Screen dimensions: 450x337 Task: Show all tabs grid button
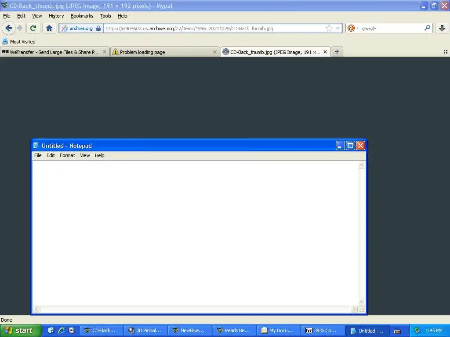[x=446, y=52]
